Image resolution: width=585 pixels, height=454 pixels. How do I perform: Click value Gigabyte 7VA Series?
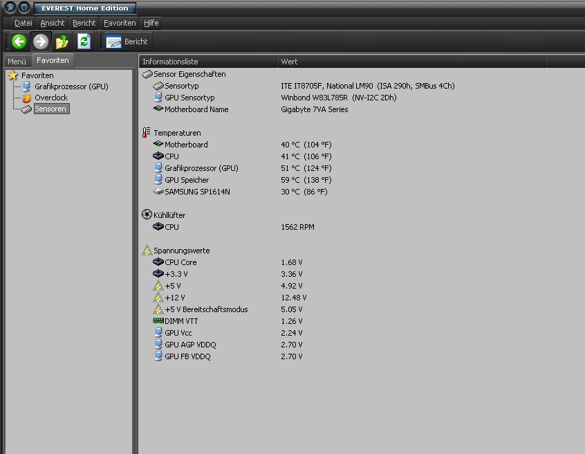pyautogui.click(x=314, y=109)
